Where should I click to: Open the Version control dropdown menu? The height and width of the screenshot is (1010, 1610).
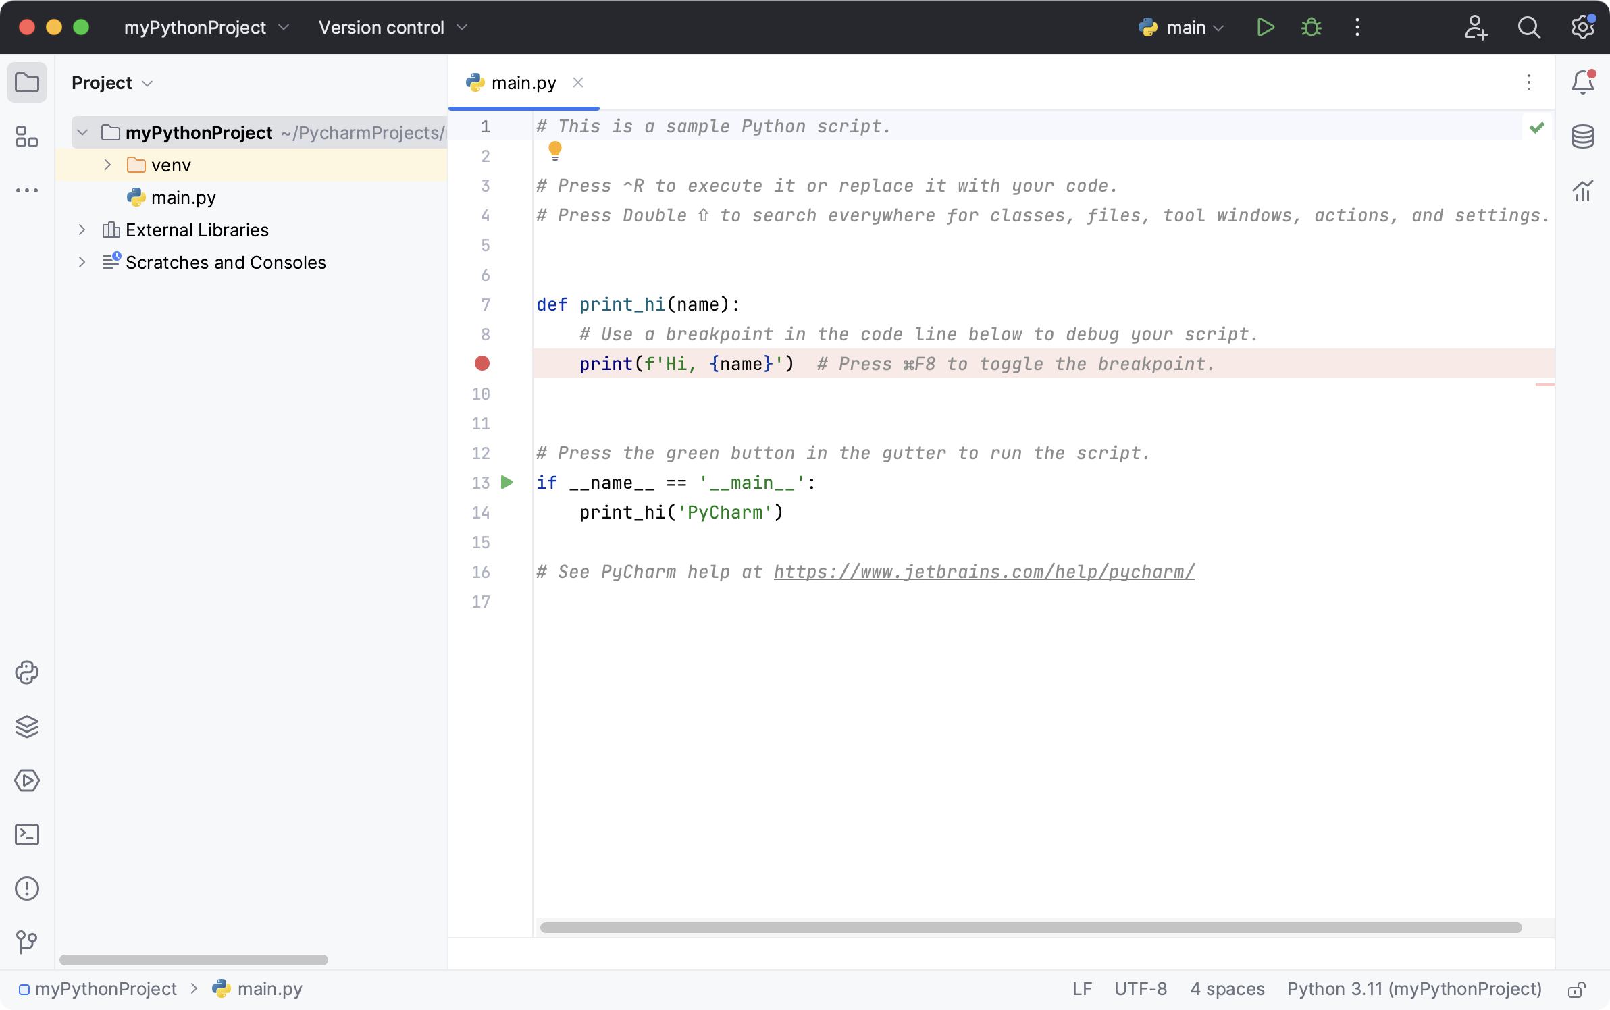click(392, 27)
